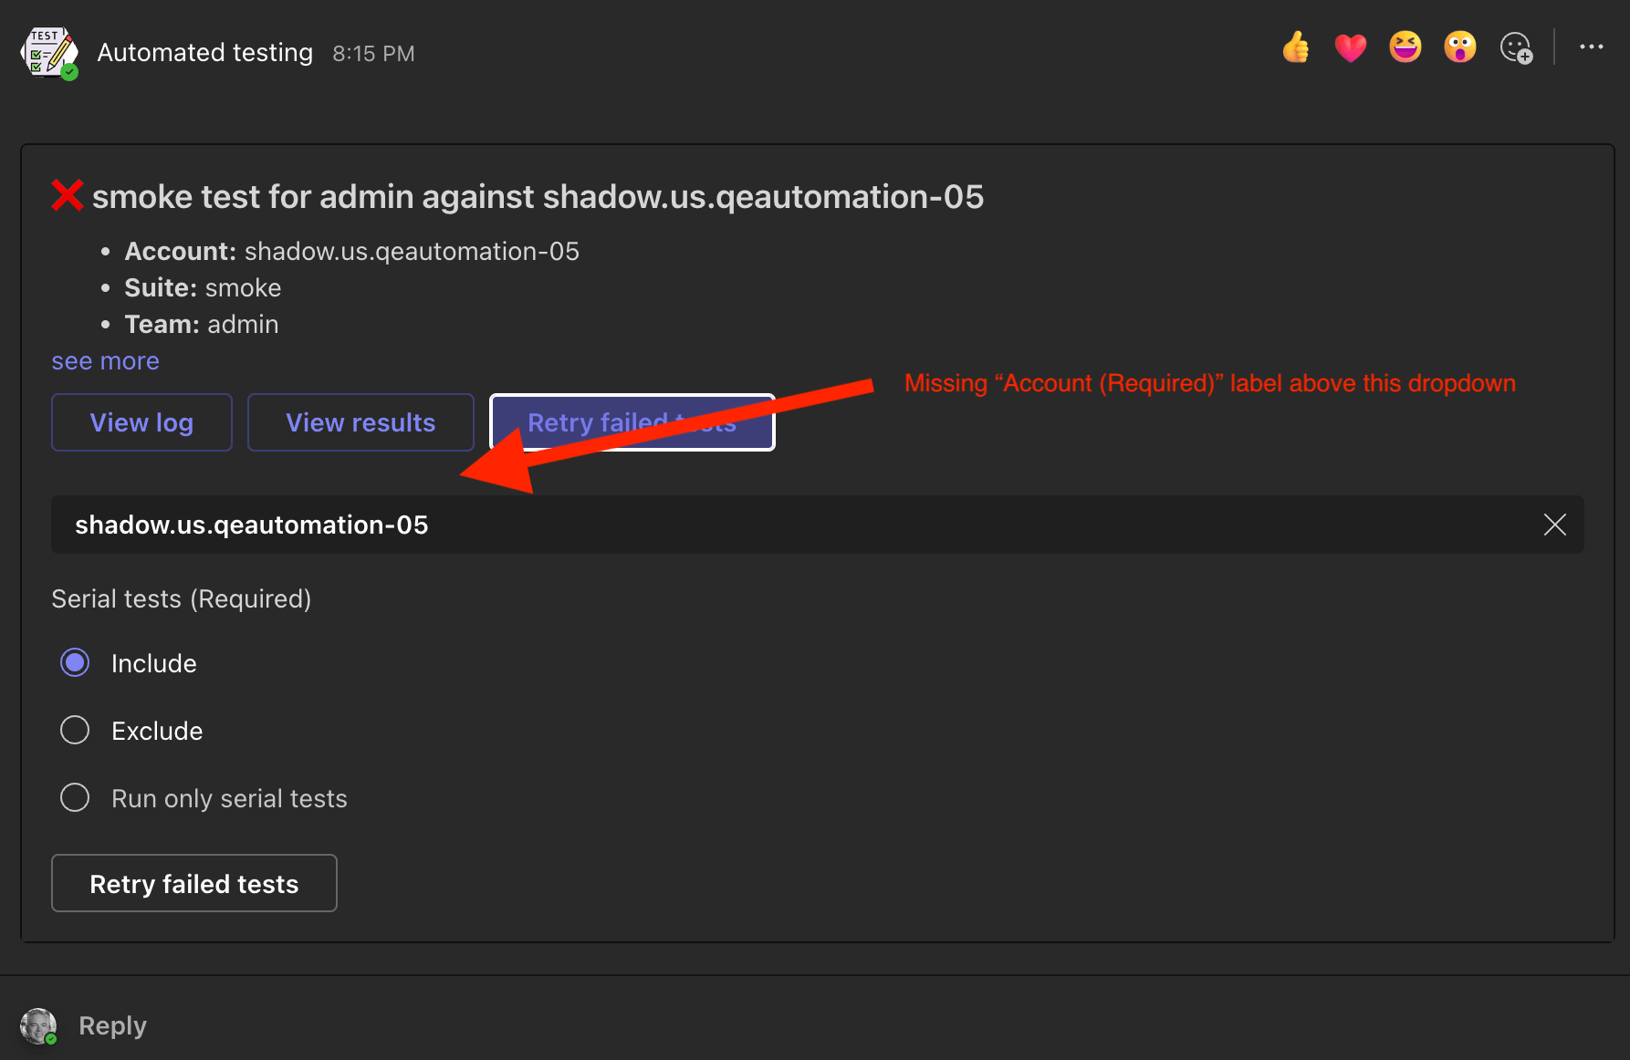1630x1060 pixels.
Task: Clear the selected account with the X
Action: pos(1554,525)
